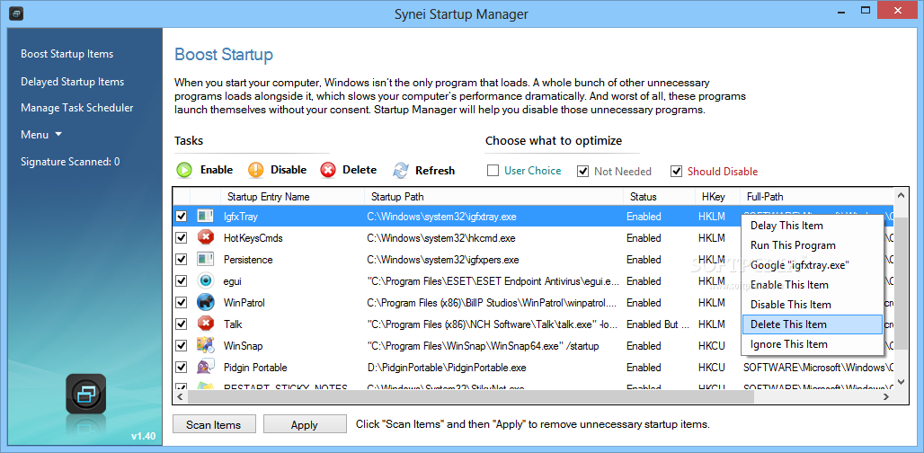924x453 pixels.
Task: Sort by Startup Path column header
Action: click(x=493, y=197)
